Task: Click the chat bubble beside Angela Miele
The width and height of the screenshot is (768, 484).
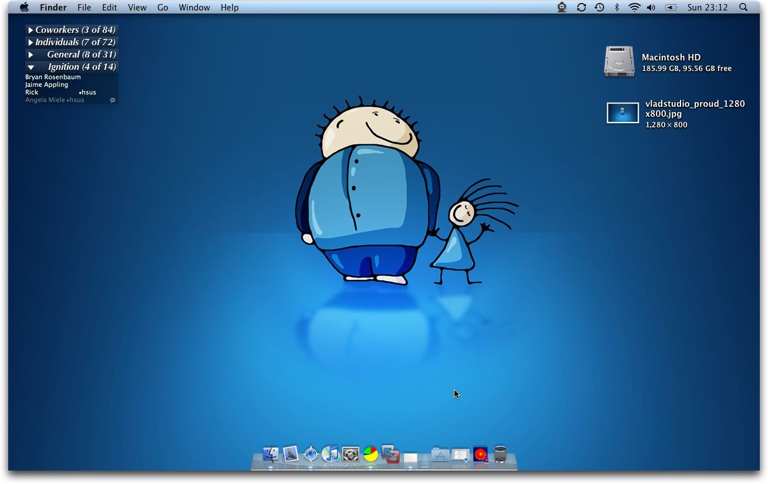Action: point(113,100)
